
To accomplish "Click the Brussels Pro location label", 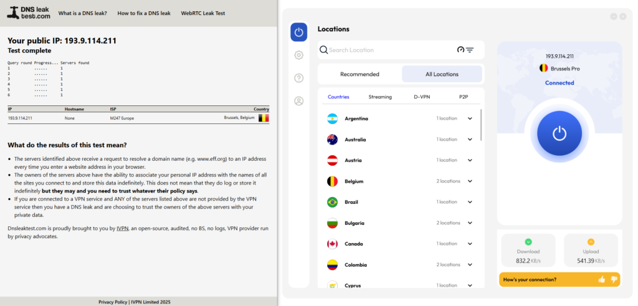I will point(565,69).
